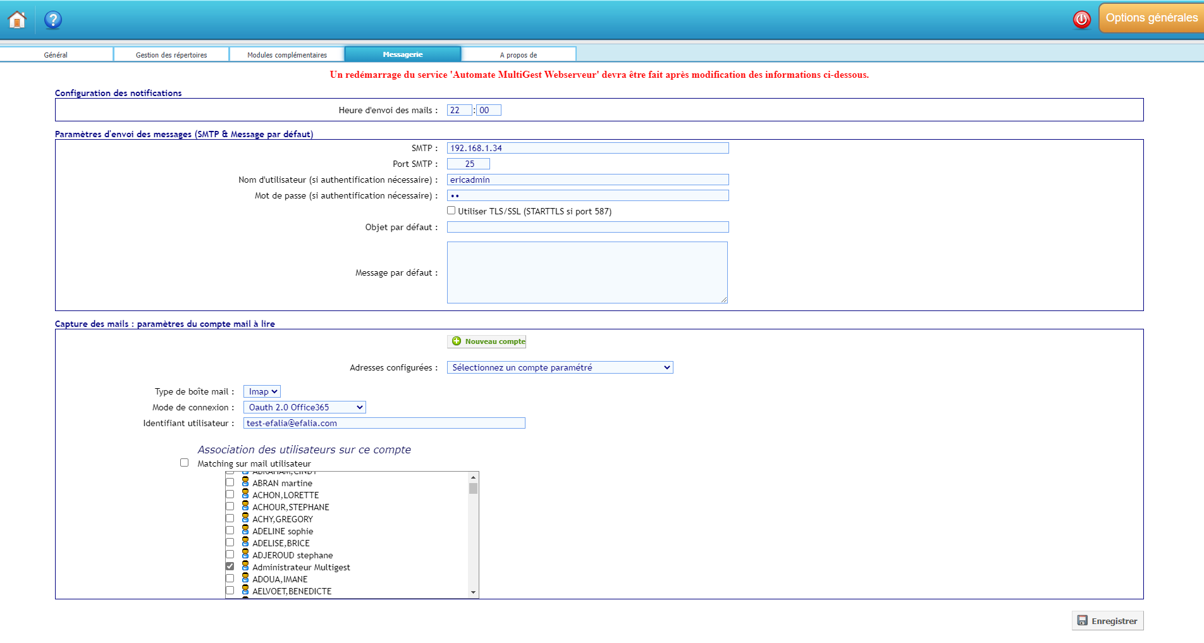The height and width of the screenshot is (643, 1204).
Task: Uncheck the Administrateur Multigest user checkbox
Action: point(230,566)
